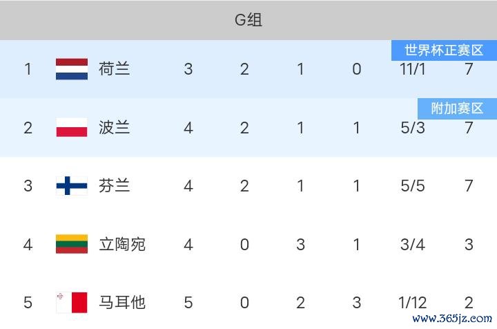Click the 11/1 goals score for 荷兰

click(413, 69)
